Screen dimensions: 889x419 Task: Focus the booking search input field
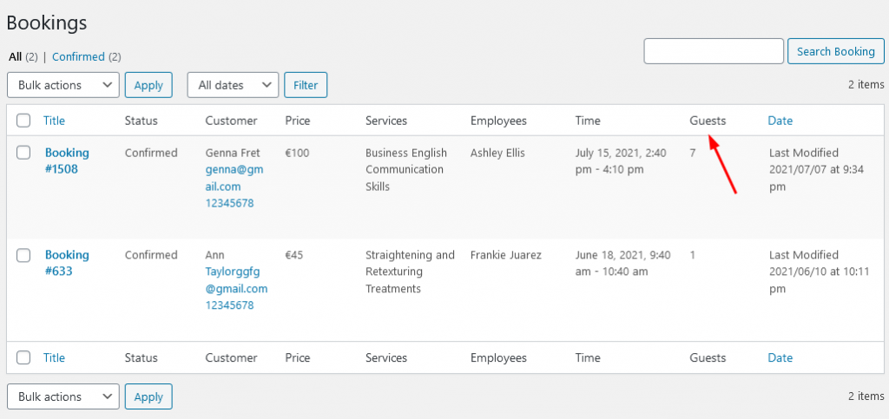(x=714, y=51)
